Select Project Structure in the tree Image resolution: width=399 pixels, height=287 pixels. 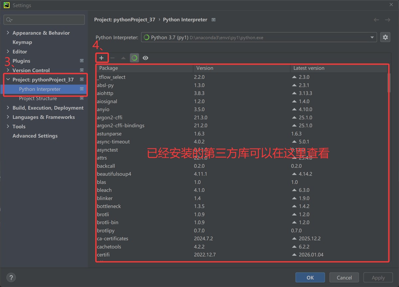click(38, 99)
